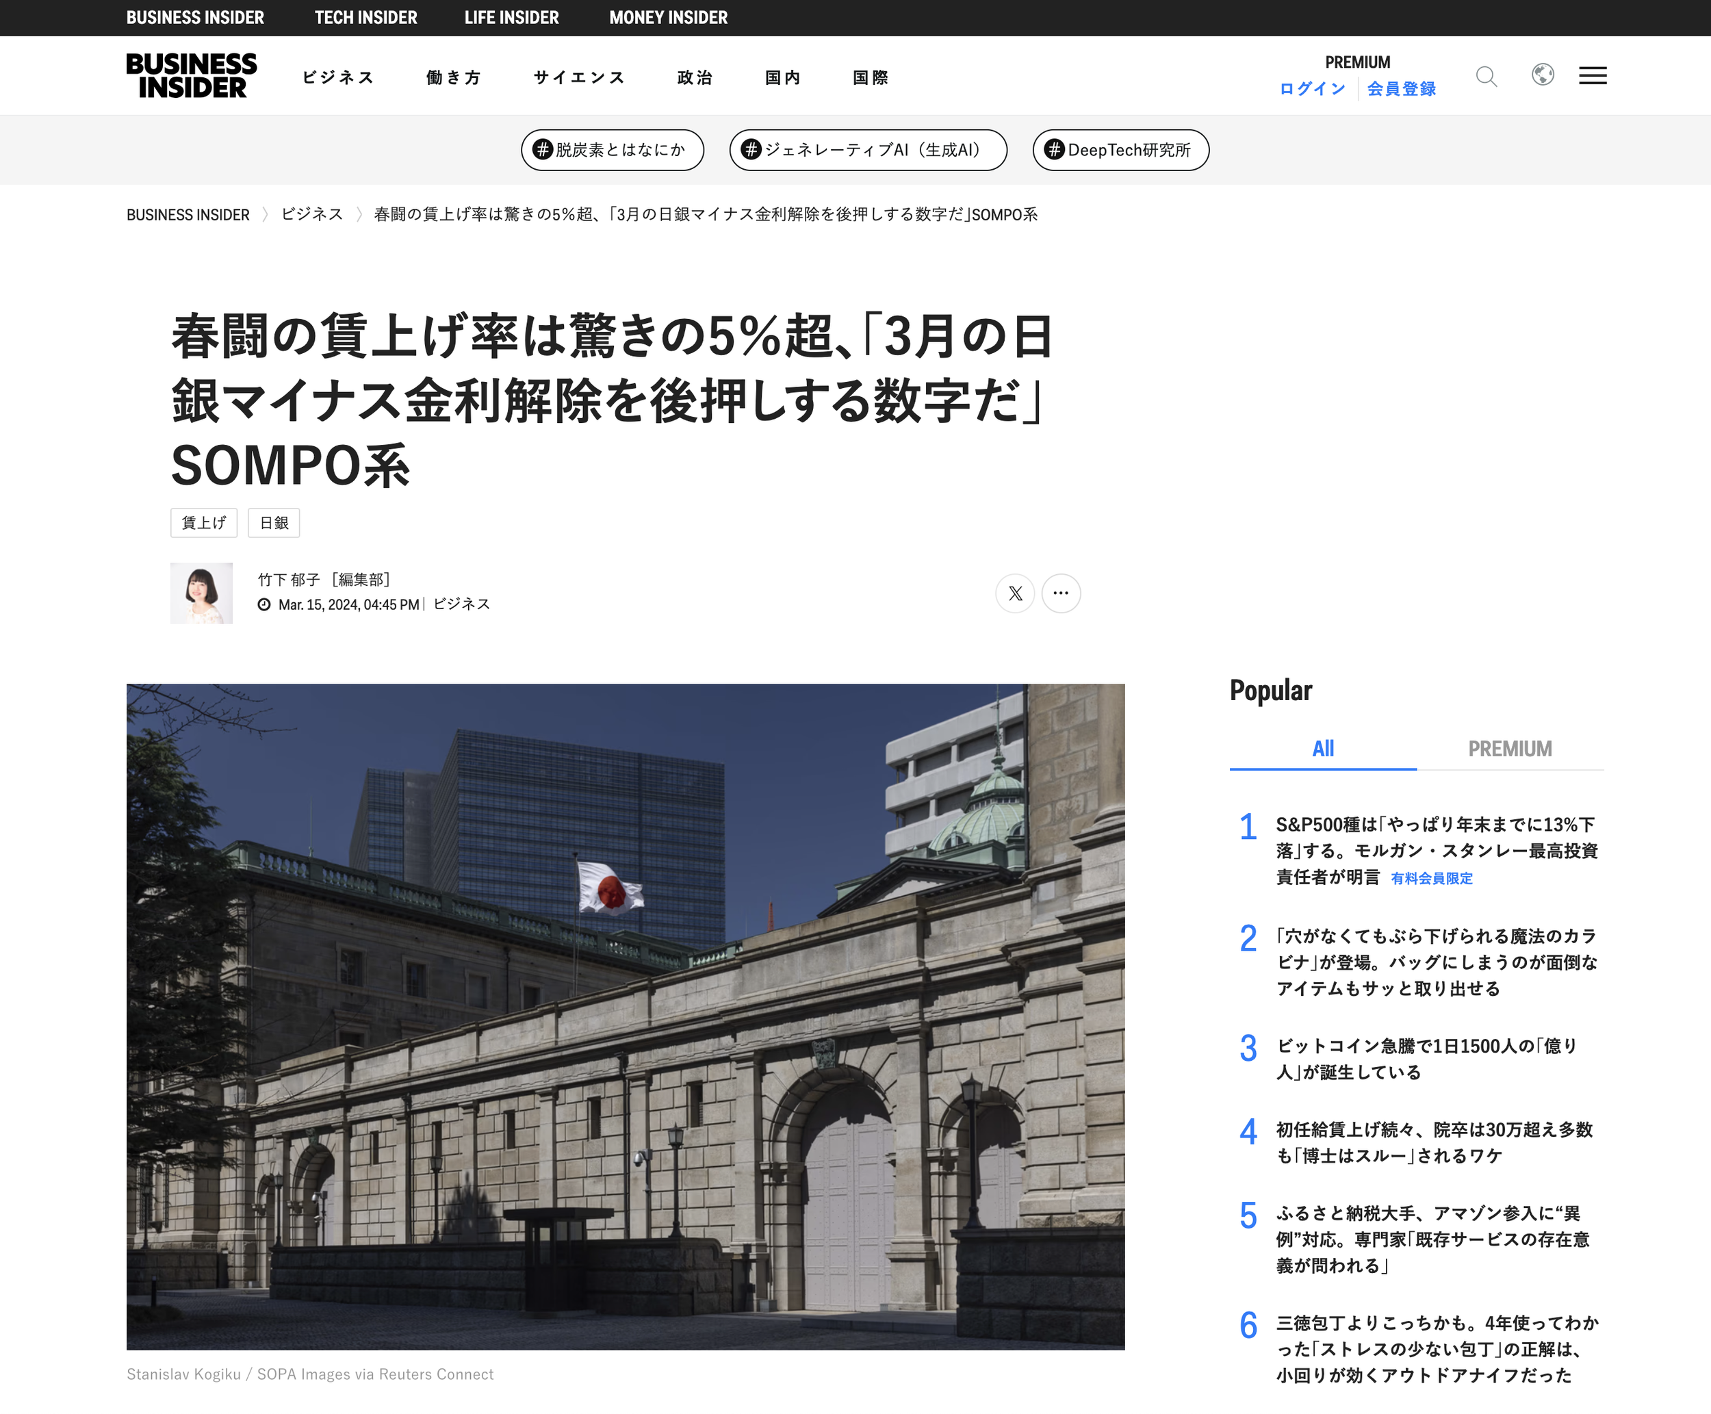The image size is (1711, 1414).
Task: Open the search magnifier icon
Action: (1487, 77)
